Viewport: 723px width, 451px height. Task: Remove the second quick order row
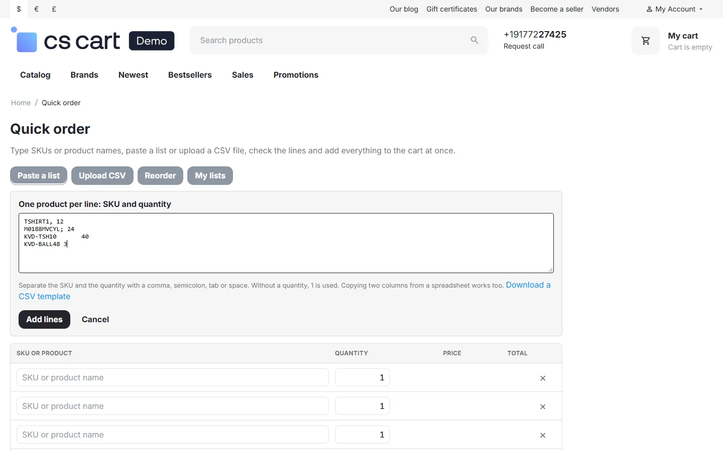coord(543,407)
